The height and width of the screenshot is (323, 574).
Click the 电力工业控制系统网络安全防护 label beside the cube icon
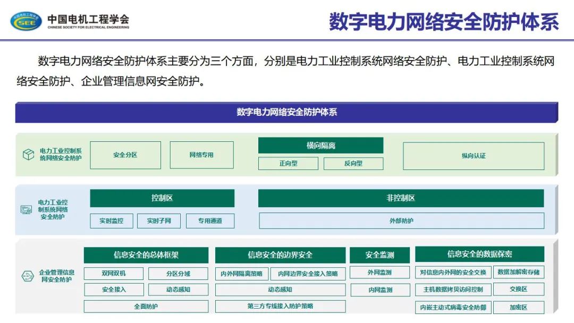point(61,155)
